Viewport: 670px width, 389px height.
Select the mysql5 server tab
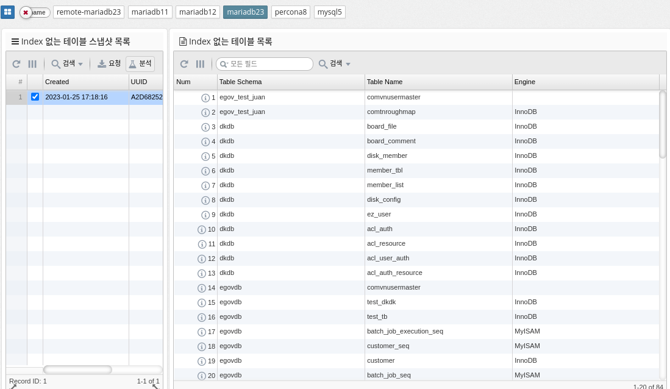coord(330,12)
